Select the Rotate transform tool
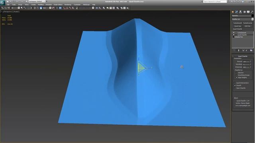 (37, 8)
